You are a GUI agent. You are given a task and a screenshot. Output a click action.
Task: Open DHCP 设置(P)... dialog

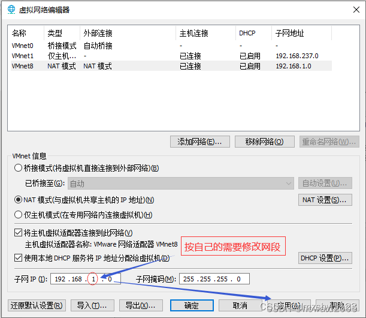[x=325, y=258]
